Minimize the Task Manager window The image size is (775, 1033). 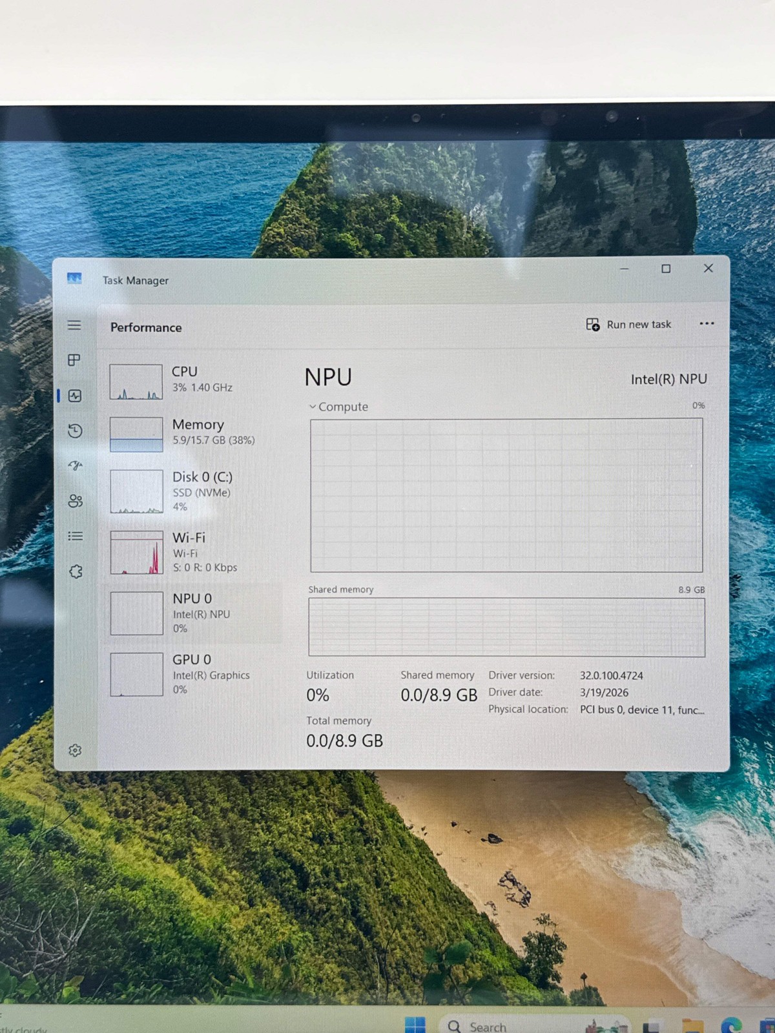point(625,269)
